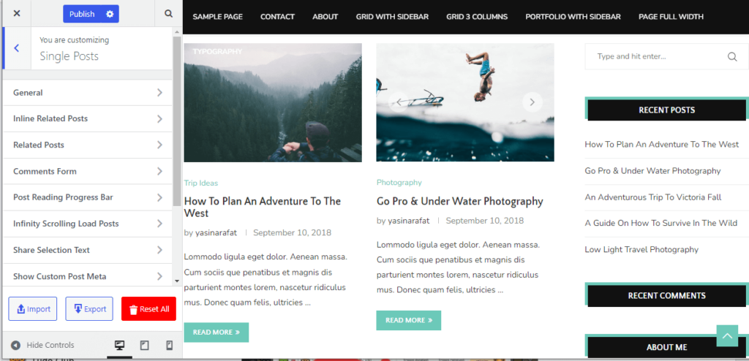The image size is (749, 361).
Task: Expand Post Reading Progress Bar section
Action: pos(88,198)
